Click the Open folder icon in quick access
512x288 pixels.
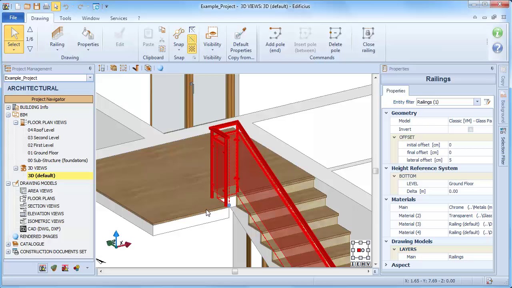(x=27, y=6)
